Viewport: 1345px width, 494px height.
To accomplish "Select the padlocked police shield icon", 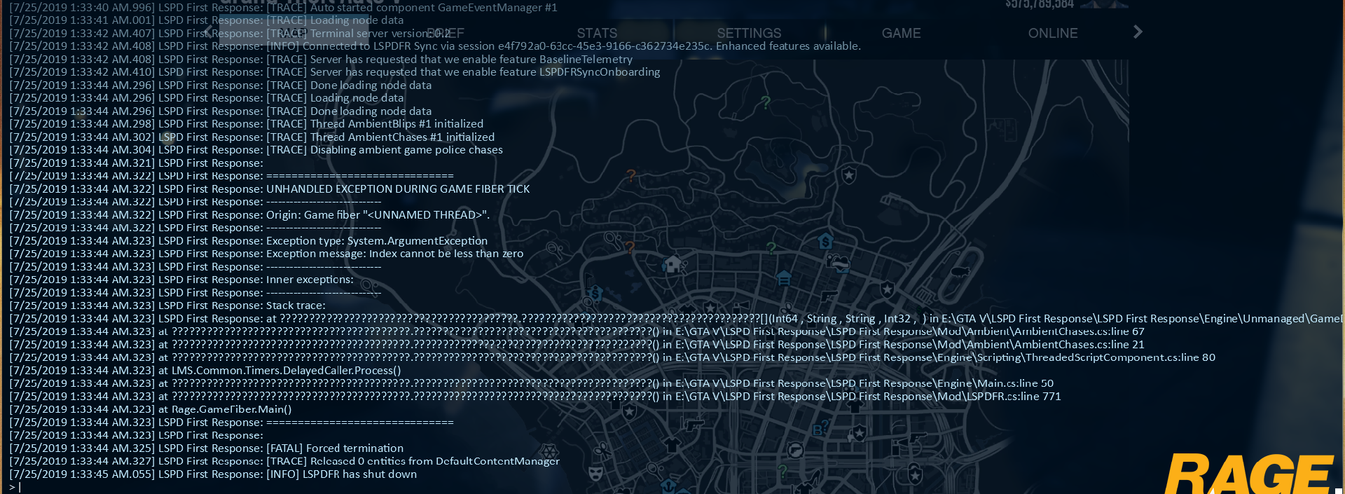I will point(914,474).
